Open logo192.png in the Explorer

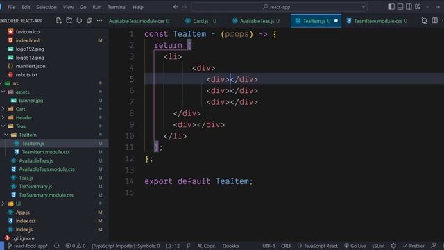(x=30, y=49)
